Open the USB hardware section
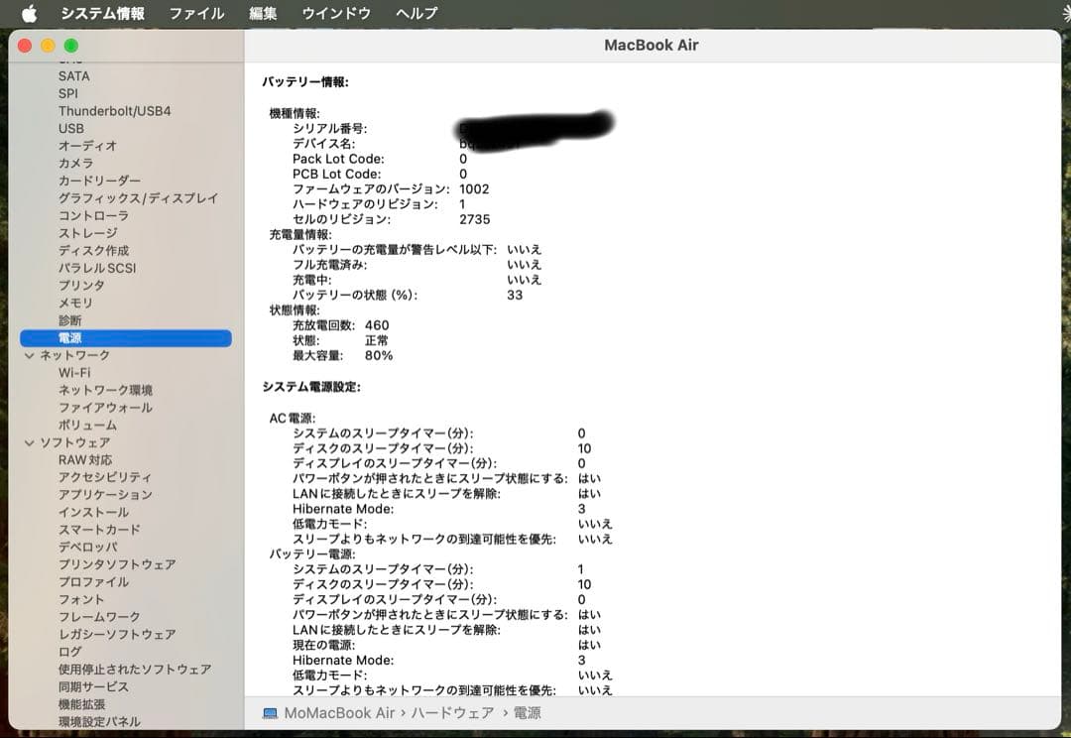The width and height of the screenshot is (1071, 738). click(x=71, y=128)
